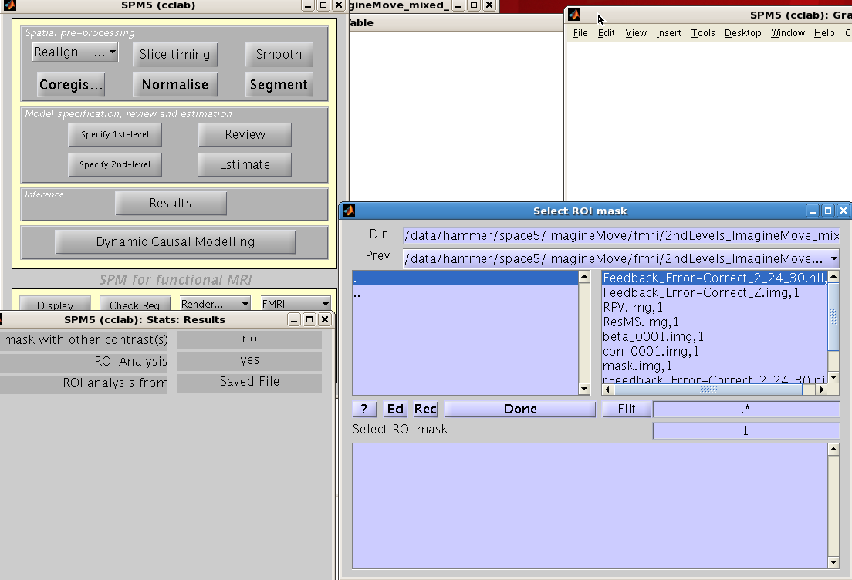Open Window menu in Graphics window
This screenshot has height=580, width=852.
coord(788,33)
